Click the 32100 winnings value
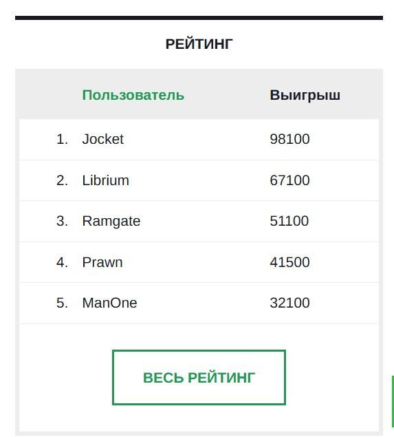This screenshot has height=437, width=394. (289, 303)
